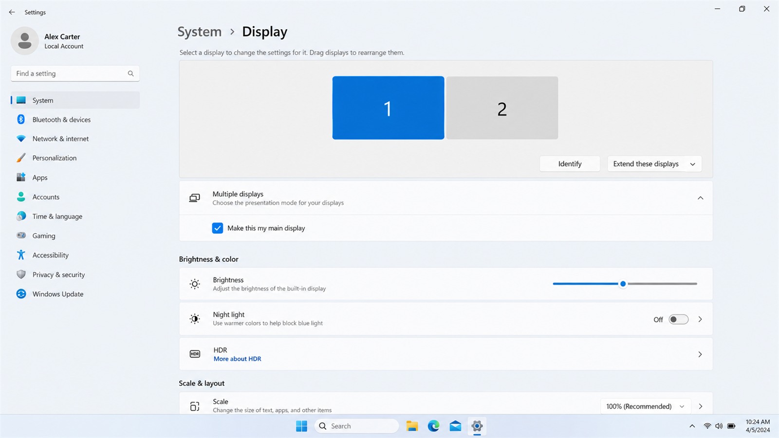The width and height of the screenshot is (779, 438).
Task: Click the Accounts person icon
Action: tap(21, 197)
